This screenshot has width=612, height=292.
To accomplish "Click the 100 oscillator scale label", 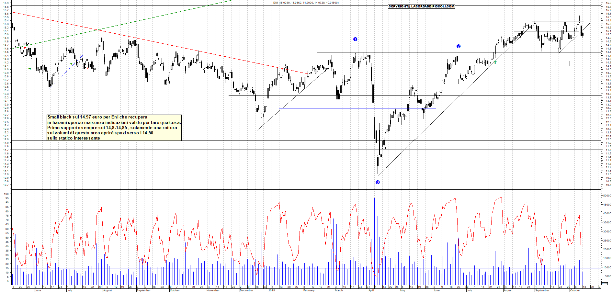I will coord(6,194).
